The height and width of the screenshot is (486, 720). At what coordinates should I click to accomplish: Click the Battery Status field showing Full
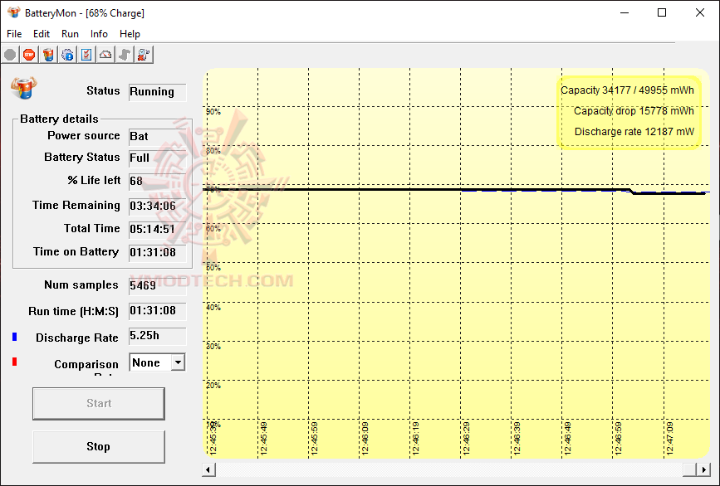[x=158, y=158]
